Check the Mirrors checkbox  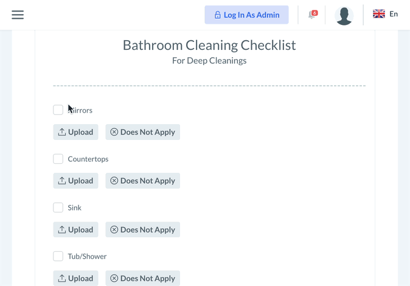pyautogui.click(x=58, y=110)
